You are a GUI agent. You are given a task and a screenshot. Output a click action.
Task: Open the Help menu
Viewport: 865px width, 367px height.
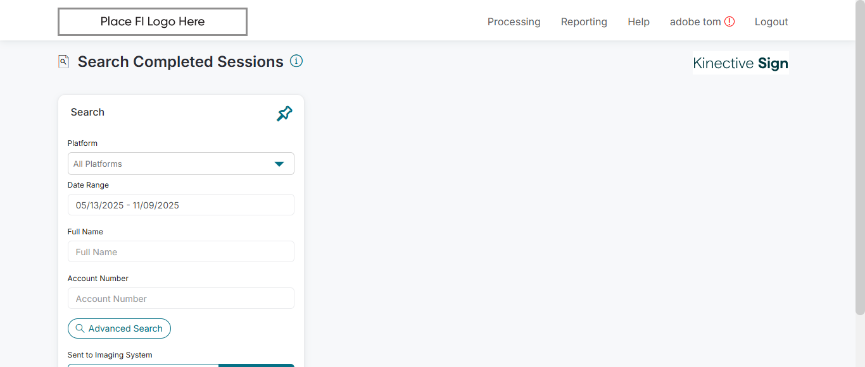(638, 22)
